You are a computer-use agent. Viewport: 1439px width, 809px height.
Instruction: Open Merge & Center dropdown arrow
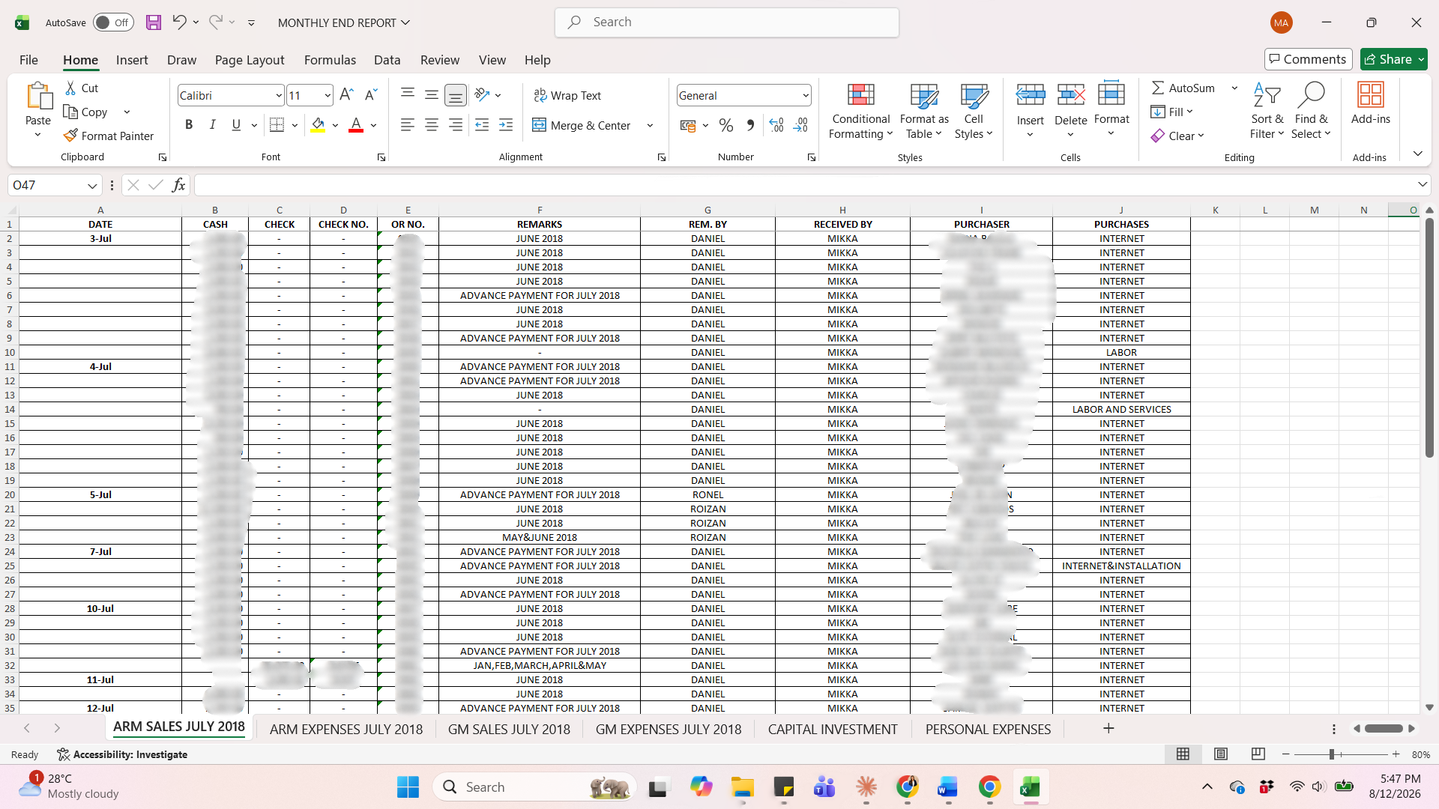[x=650, y=125]
